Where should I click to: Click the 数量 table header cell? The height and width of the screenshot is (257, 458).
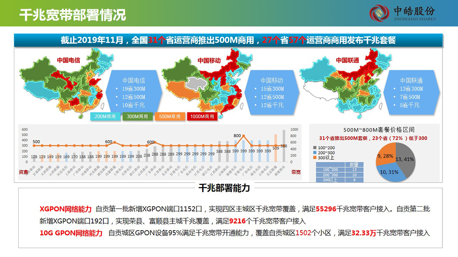[x=354, y=164]
